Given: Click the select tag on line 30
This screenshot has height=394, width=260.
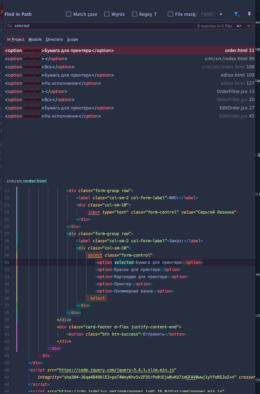Looking at the screenshot, I should [95, 255].
